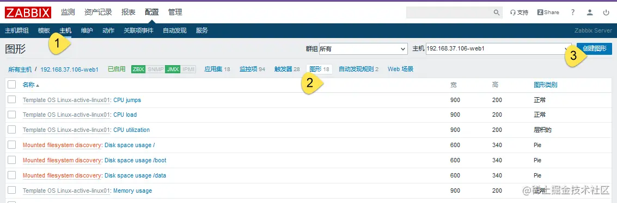This screenshot has height=203, width=617.
Task: Open the help question mark
Action: point(573,12)
